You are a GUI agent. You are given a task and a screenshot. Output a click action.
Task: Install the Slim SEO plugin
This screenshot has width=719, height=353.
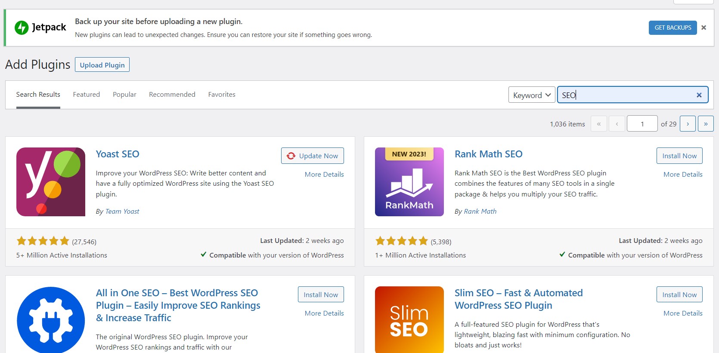pos(679,295)
